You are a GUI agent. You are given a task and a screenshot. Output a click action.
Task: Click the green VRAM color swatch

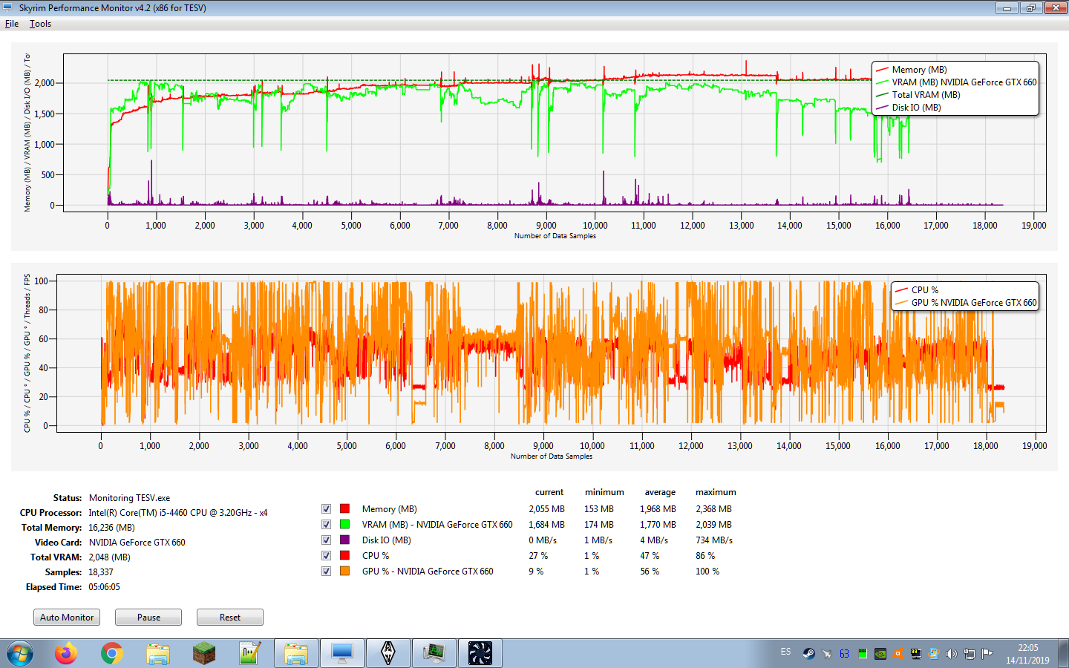(344, 524)
